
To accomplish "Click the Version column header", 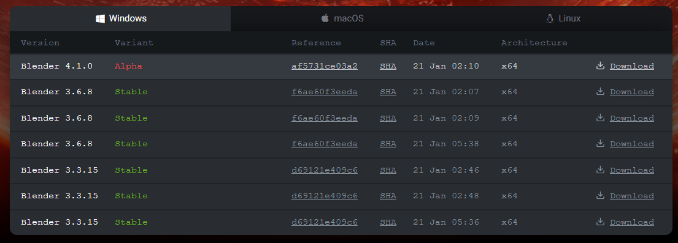I will [40, 43].
